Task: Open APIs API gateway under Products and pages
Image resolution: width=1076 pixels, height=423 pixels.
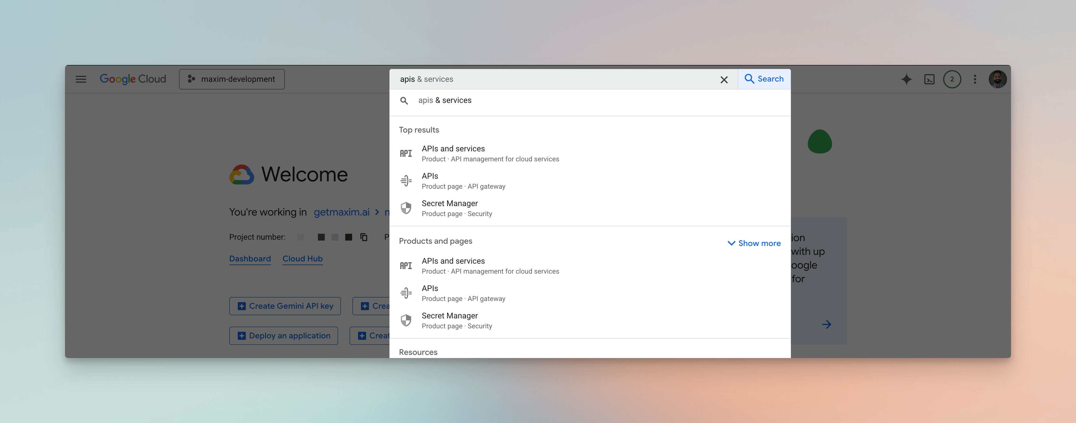Action: tap(590, 293)
